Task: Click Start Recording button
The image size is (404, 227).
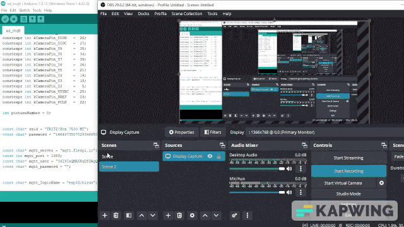Action: [348, 171]
